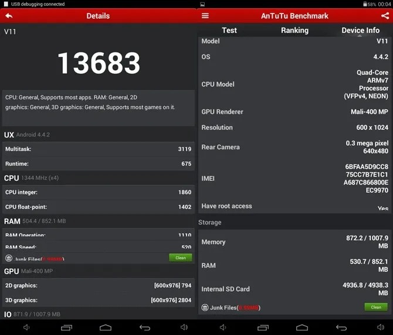Viewport: 393px width, 335px height.
Task: Tap the RAM 504.4 / 852.1 MB header
Action: coord(35,221)
